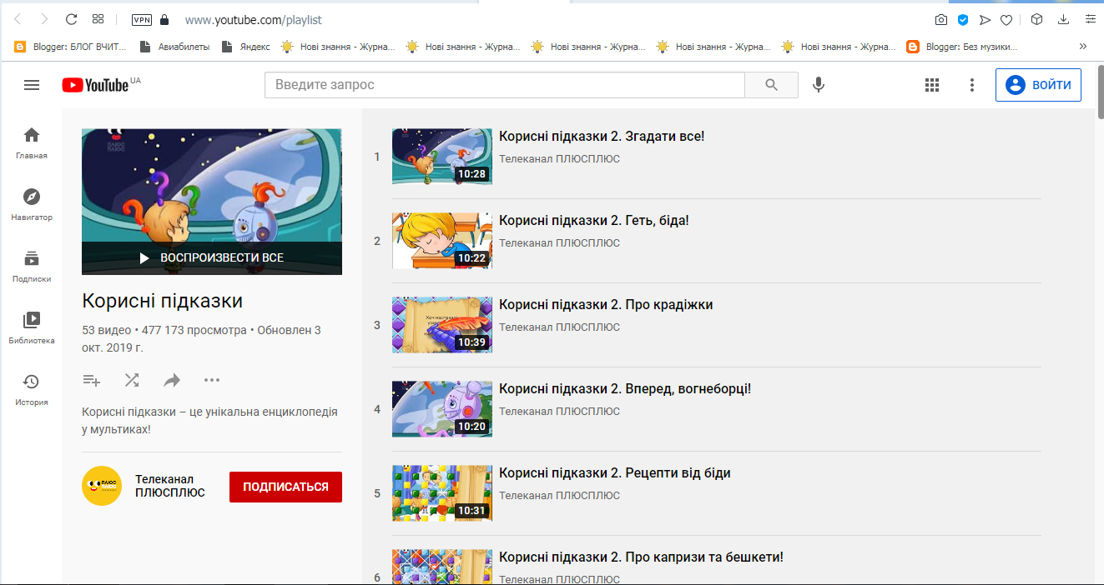Open bookmark Blogger: БЛОГ ВЧИТ...
The width and height of the screenshot is (1104, 585).
(70, 47)
